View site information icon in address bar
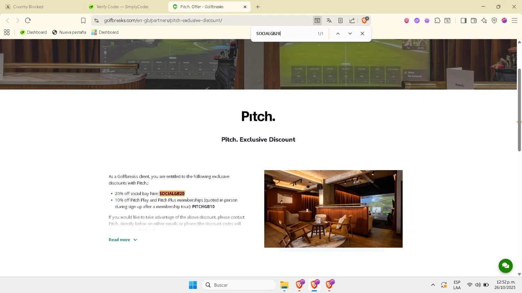The image size is (522, 293). [97, 20]
